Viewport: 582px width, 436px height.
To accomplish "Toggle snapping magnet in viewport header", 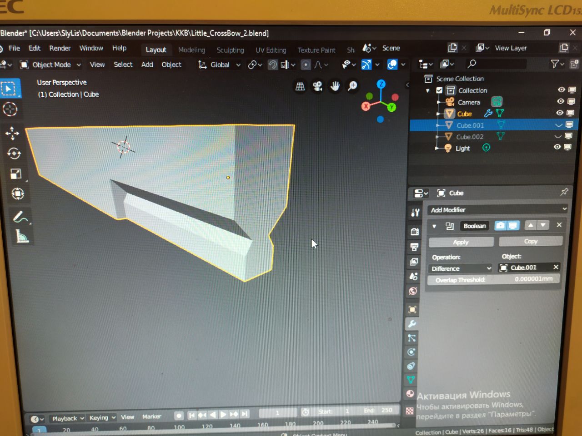I will [272, 64].
